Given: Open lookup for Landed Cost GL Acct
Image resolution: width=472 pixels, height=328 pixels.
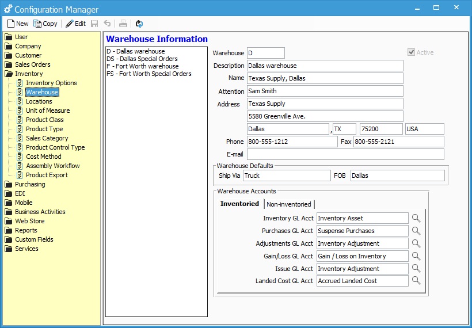Looking at the screenshot, I should coord(416,280).
